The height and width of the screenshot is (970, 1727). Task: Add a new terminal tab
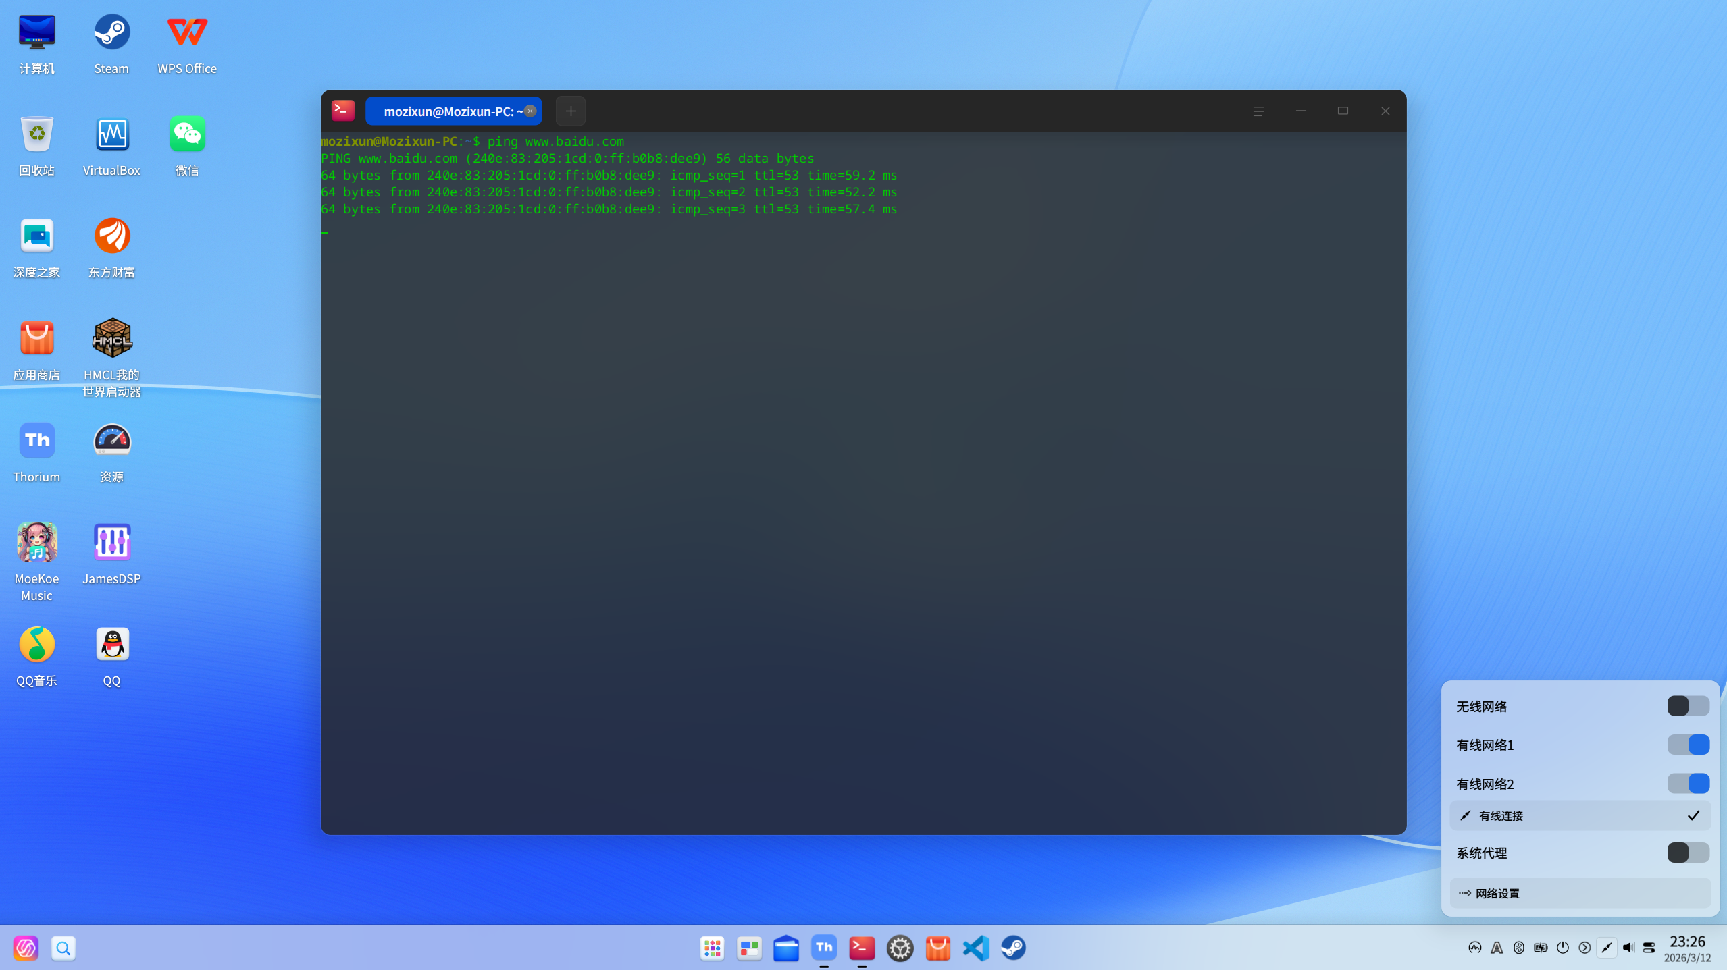tap(570, 111)
